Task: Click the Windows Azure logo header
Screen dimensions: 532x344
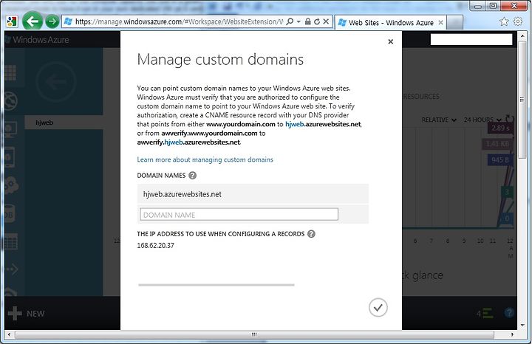Action: [x=38, y=40]
